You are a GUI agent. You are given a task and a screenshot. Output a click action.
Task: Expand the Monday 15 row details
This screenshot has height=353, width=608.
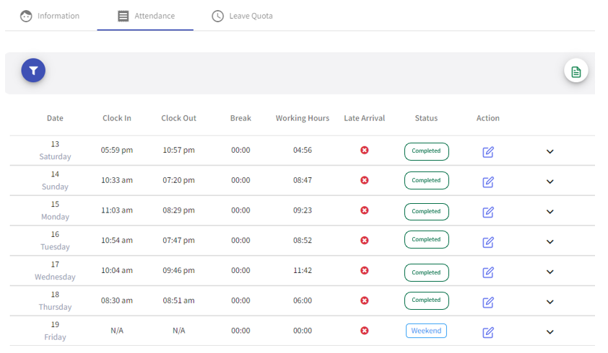pos(550,212)
